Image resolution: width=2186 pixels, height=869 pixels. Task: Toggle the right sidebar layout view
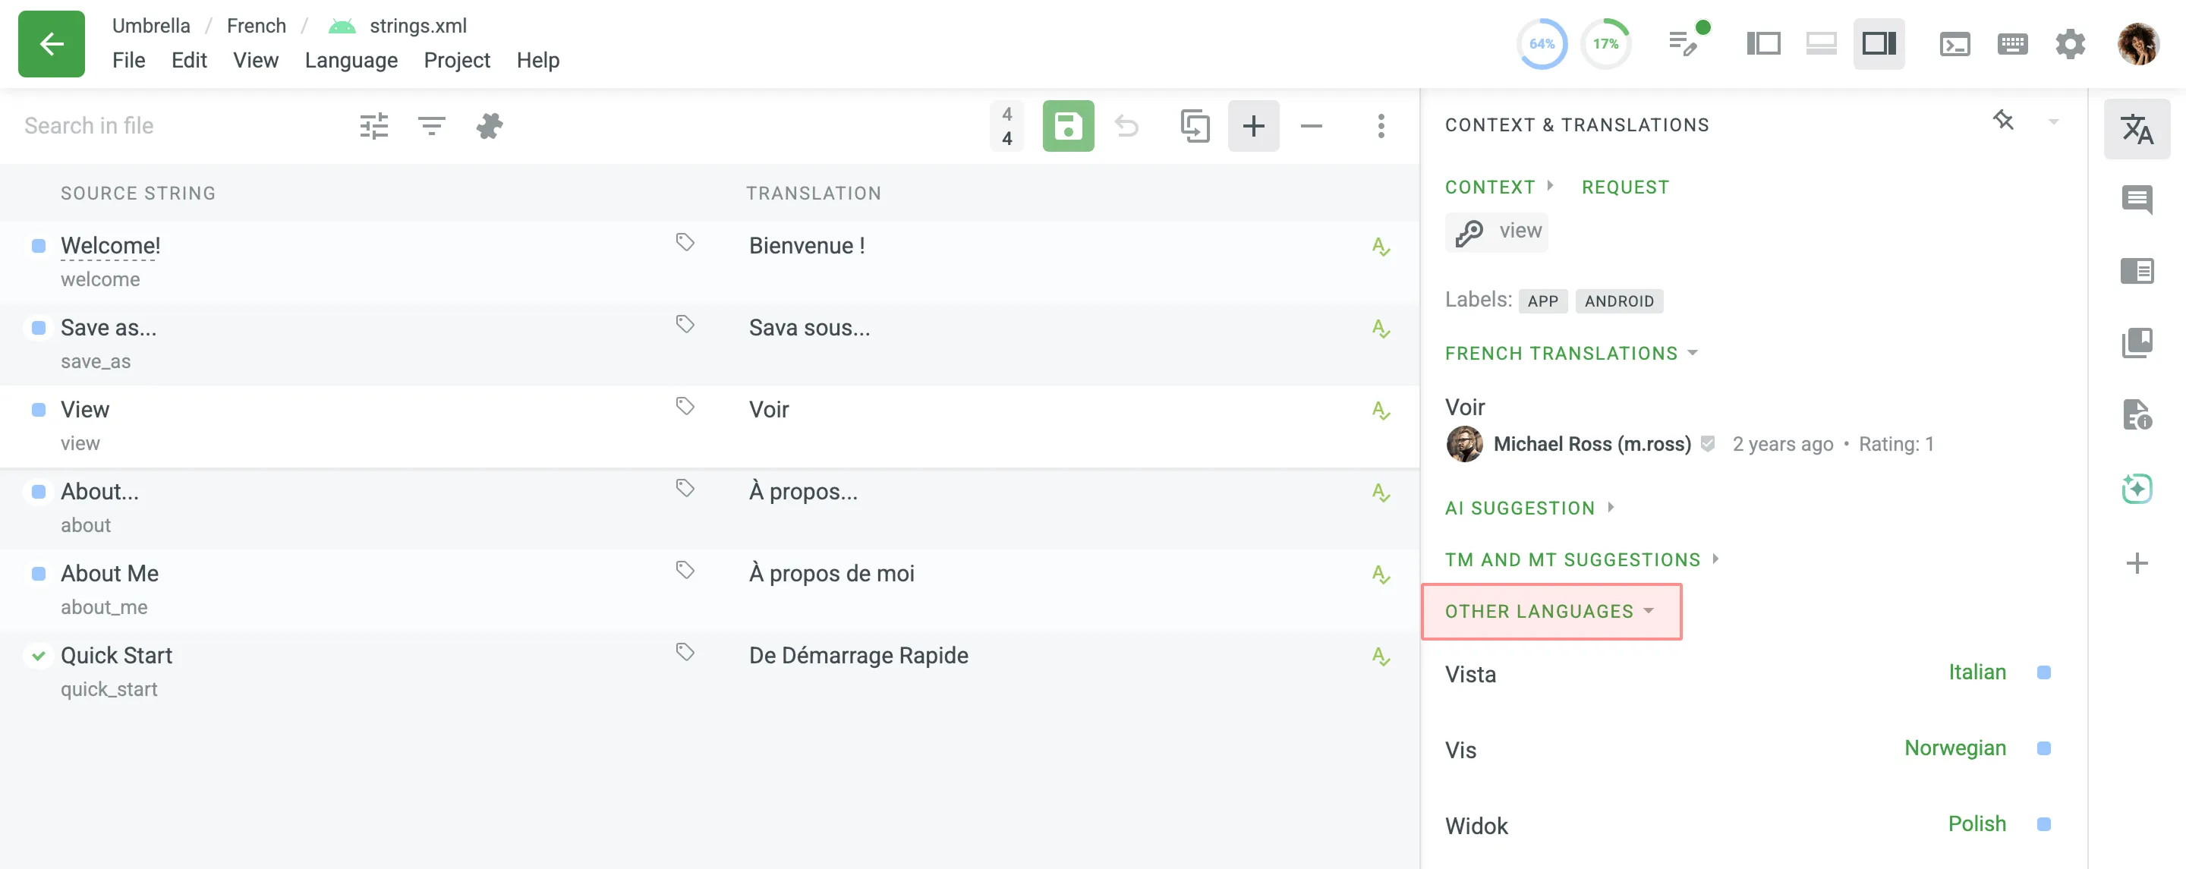coord(1878,44)
